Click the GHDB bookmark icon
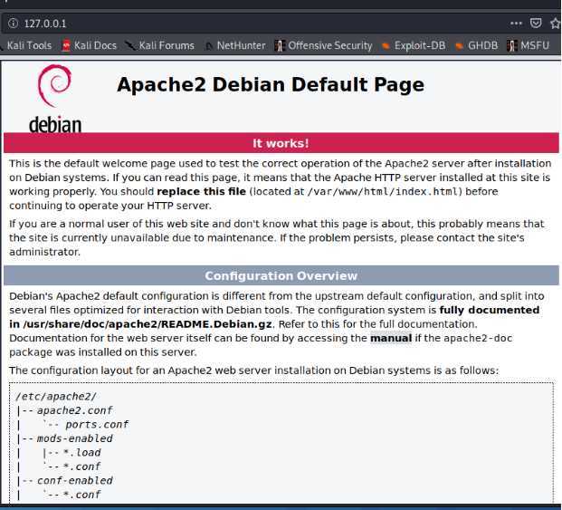Screen dimensions: 562x510 click(459, 46)
